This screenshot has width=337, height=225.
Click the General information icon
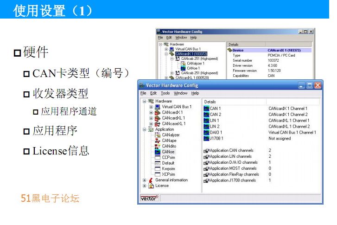(151, 180)
